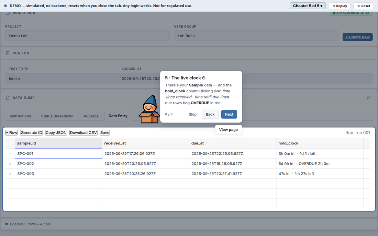
Task: Click the Run Log clipboard icon
Action: [8, 53]
